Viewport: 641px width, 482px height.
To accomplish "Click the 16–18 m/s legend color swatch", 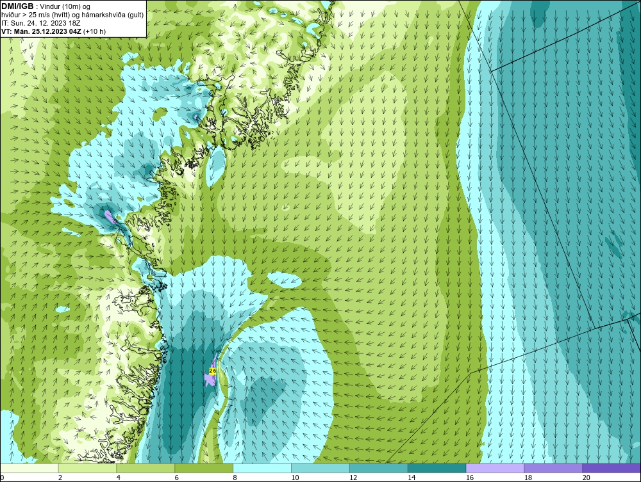I will (495, 468).
